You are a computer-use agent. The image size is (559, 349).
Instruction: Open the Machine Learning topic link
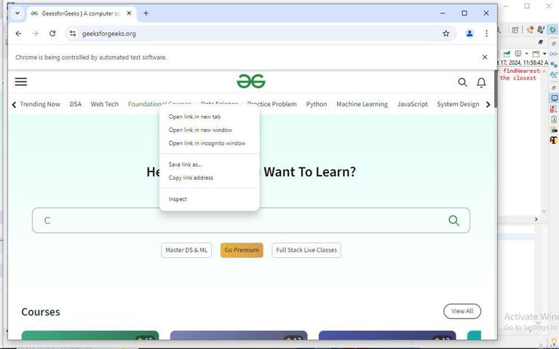click(362, 104)
